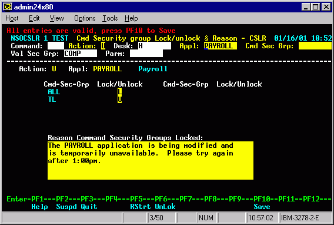
Task: Click the yellow reason text box
Action: [151, 160]
